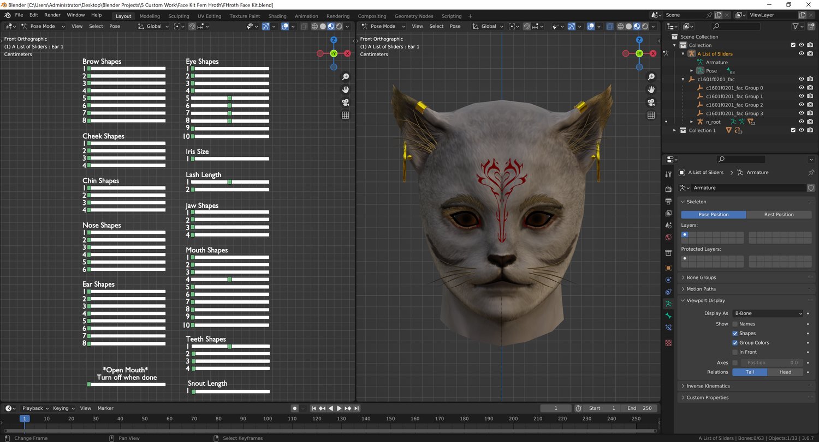Viewport: 819px width, 442px height.
Task: Open the Bone Constraints properties tab icon
Action: pyautogui.click(x=668, y=328)
